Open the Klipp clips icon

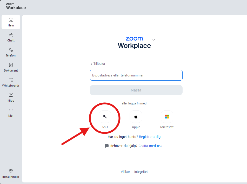click(11, 95)
